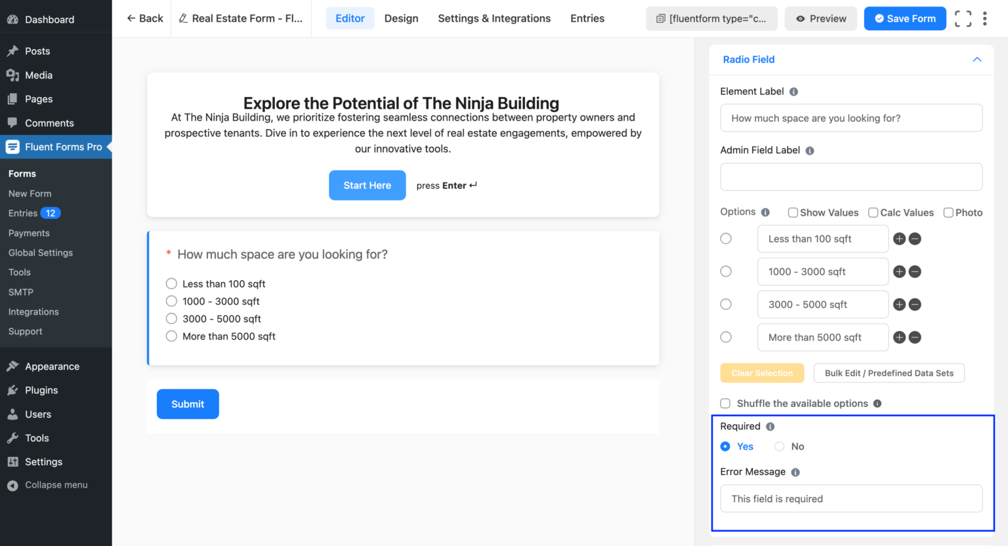Add an option below 'Less than 100 sqft'
The width and height of the screenshot is (1008, 546).
899,239
